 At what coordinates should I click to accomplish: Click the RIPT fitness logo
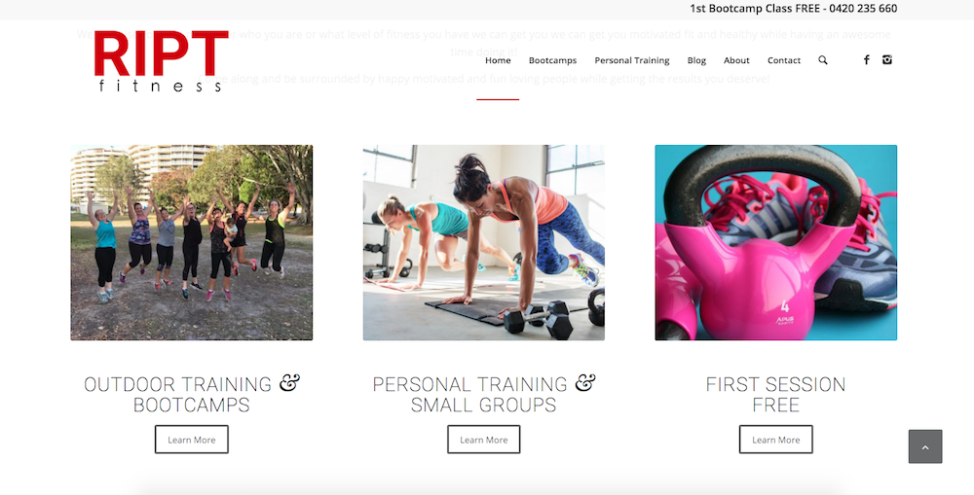161,61
